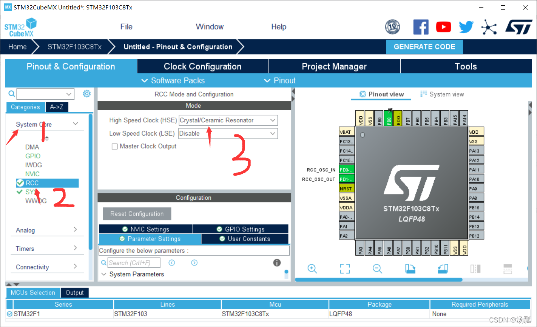
Task: Zoom in on the pinout view
Action: coord(312,268)
